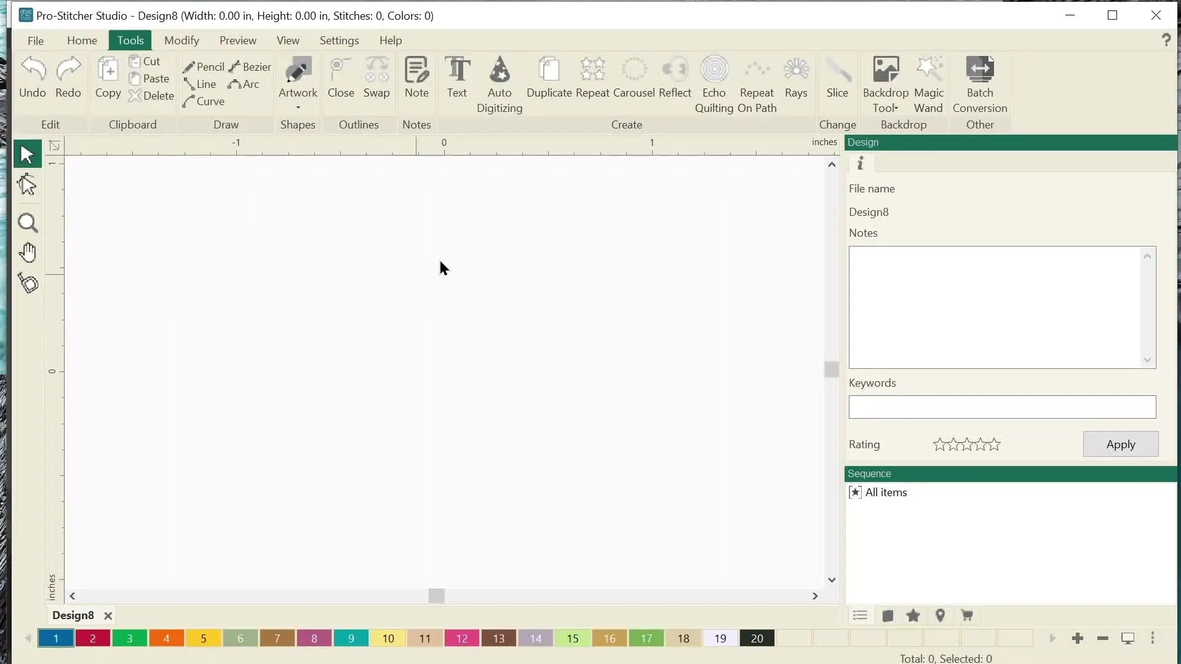Screen dimensions: 1181x664
Task: Select the Zoom magnifier tool
Action: point(28,223)
